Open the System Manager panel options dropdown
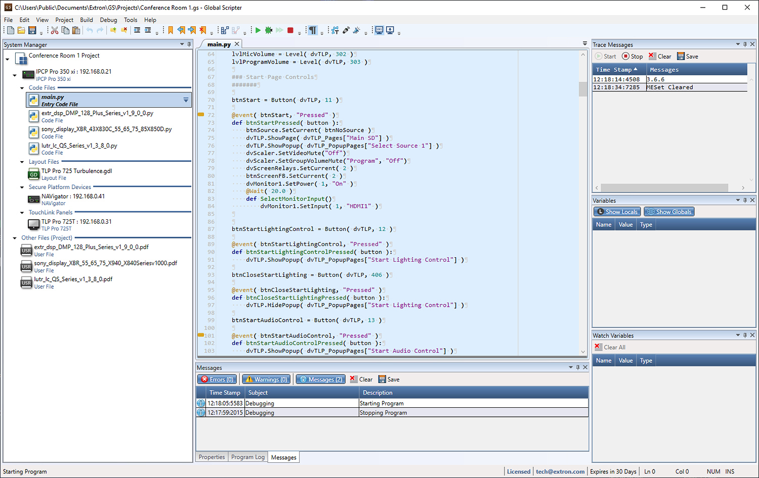This screenshot has width=759, height=478. pyautogui.click(x=182, y=44)
